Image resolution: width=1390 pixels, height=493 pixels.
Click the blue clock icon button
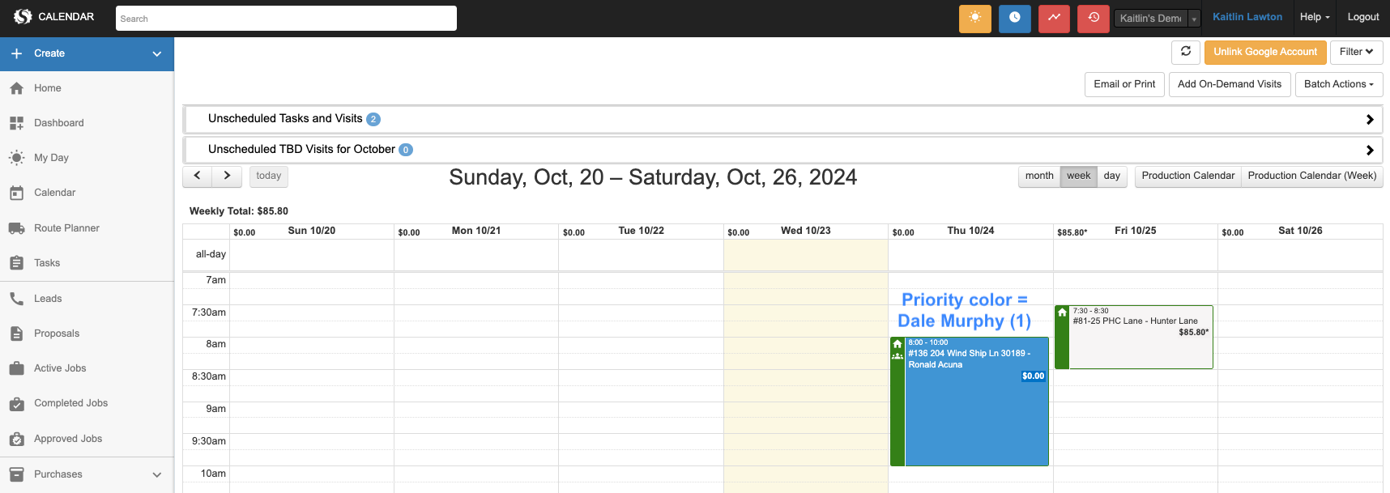coord(1014,18)
